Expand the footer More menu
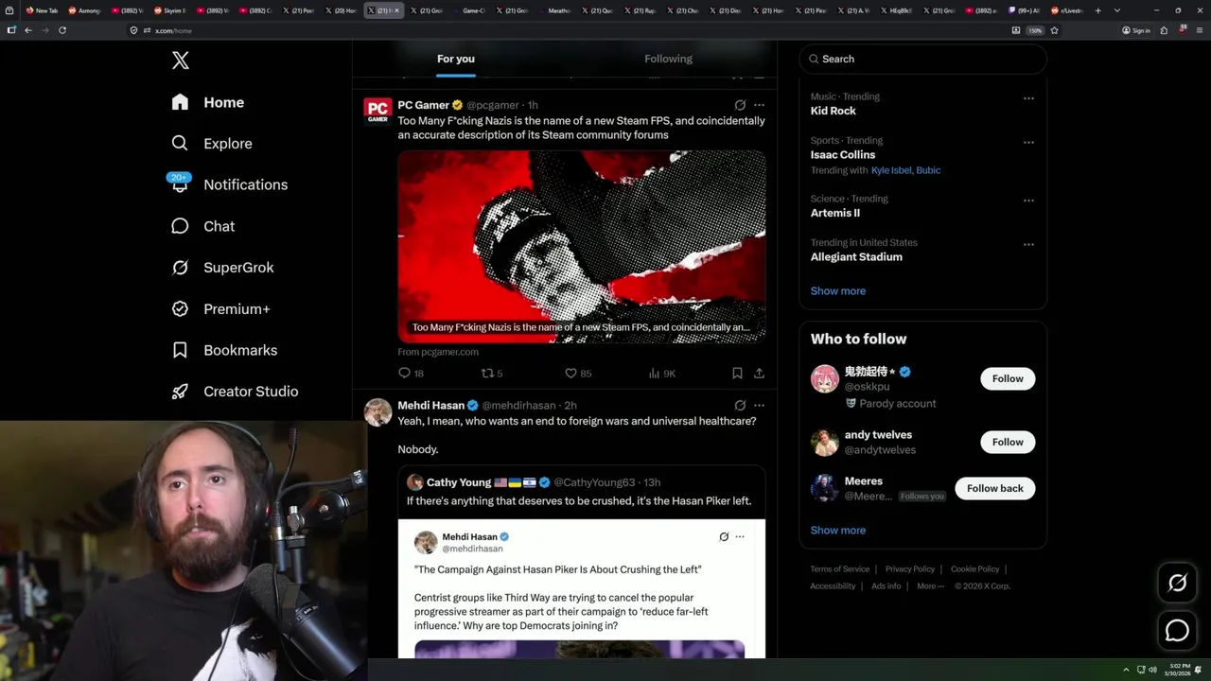This screenshot has width=1211, height=681. 930,586
